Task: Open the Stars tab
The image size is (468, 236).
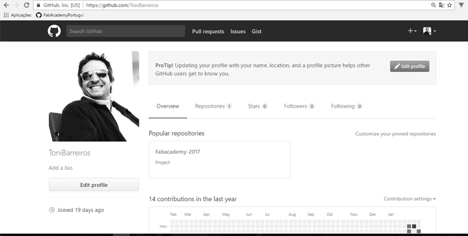Action: tap(258, 106)
